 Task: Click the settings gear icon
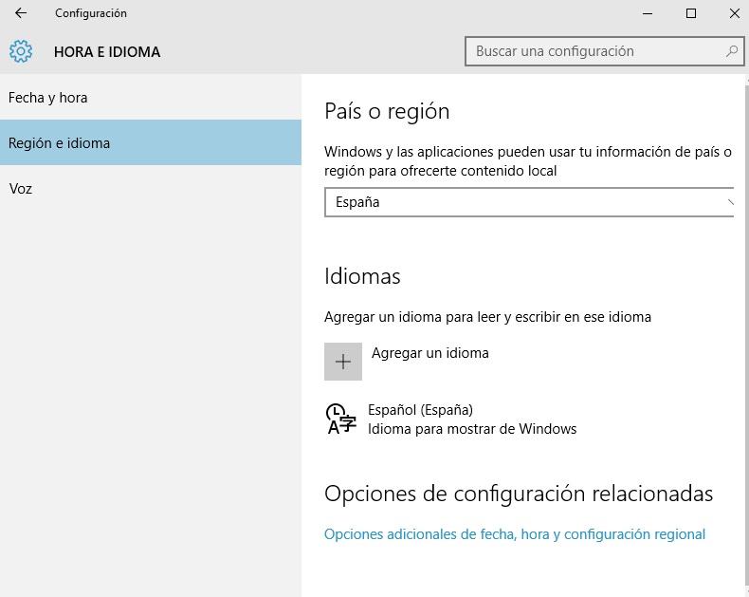pos(21,51)
